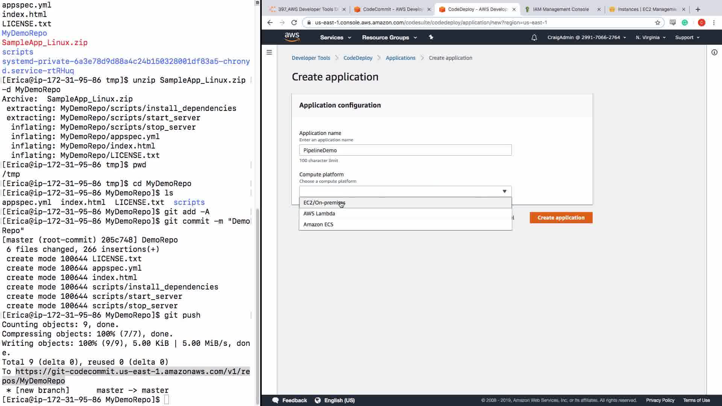The width and height of the screenshot is (722, 406).
Task: Expand the Services menu
Action: click(335, 38)
